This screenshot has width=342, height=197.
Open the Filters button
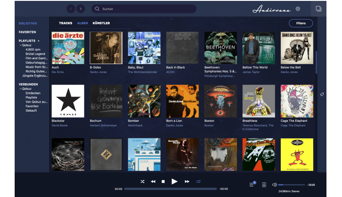[x=301, y=24]
